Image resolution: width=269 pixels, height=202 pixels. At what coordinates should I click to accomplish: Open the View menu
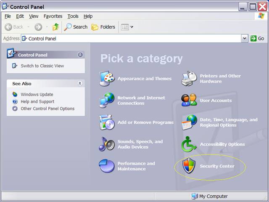point(34,16)
